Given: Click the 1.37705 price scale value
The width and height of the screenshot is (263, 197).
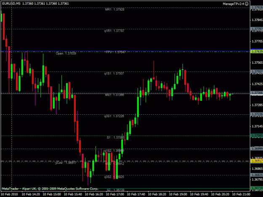Looking at the screenshot, I should [x=257, y=41].
